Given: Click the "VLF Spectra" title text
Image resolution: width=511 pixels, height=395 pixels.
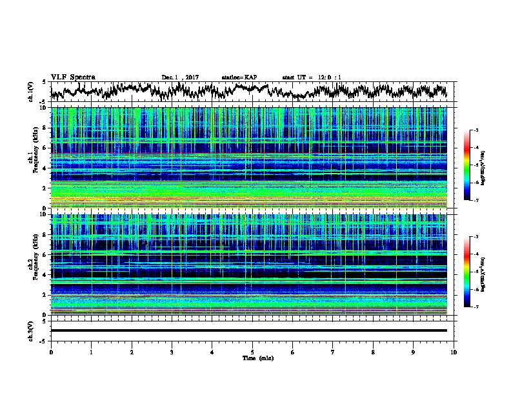Looking at the screenshot, I should (x=73, y=77).
